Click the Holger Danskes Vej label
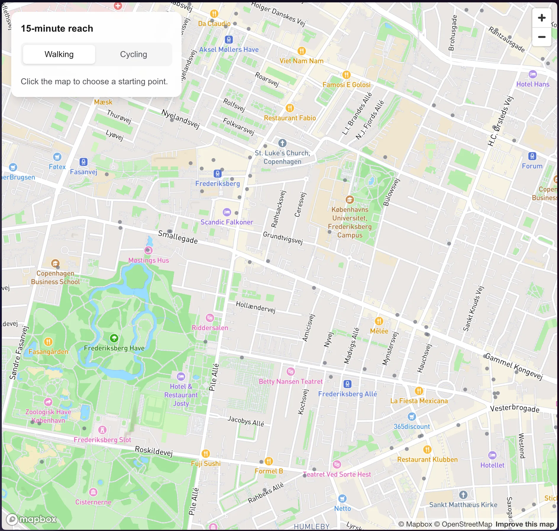Screen dimensions: 559x531 coord(278,14)
